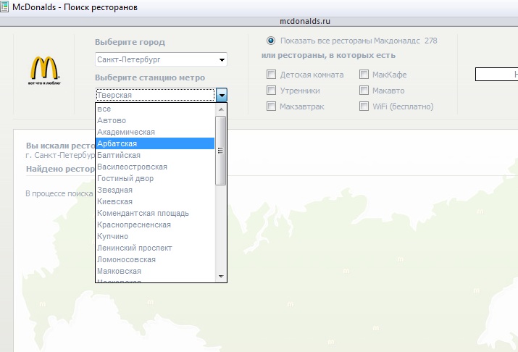Enable the Макавто checkbox

click(x=364, y=90)
